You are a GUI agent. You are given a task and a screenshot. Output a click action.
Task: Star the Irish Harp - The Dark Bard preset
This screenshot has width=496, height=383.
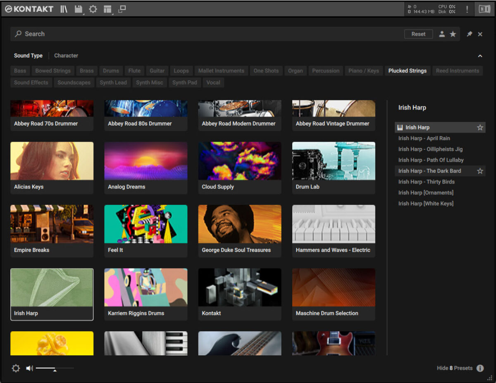pos(480,171)
